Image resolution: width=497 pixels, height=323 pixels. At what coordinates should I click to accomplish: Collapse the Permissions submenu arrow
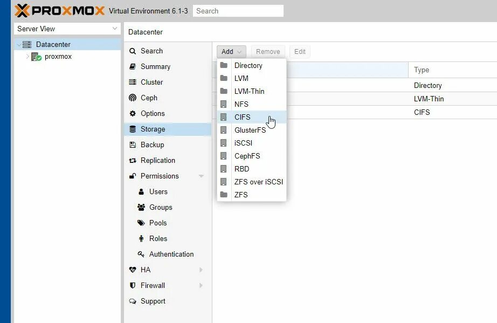[201, 176]
